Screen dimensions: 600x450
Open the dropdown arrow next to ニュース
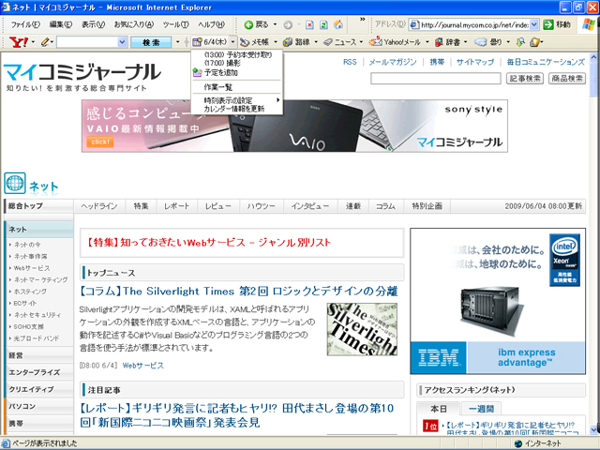[361, 42]
